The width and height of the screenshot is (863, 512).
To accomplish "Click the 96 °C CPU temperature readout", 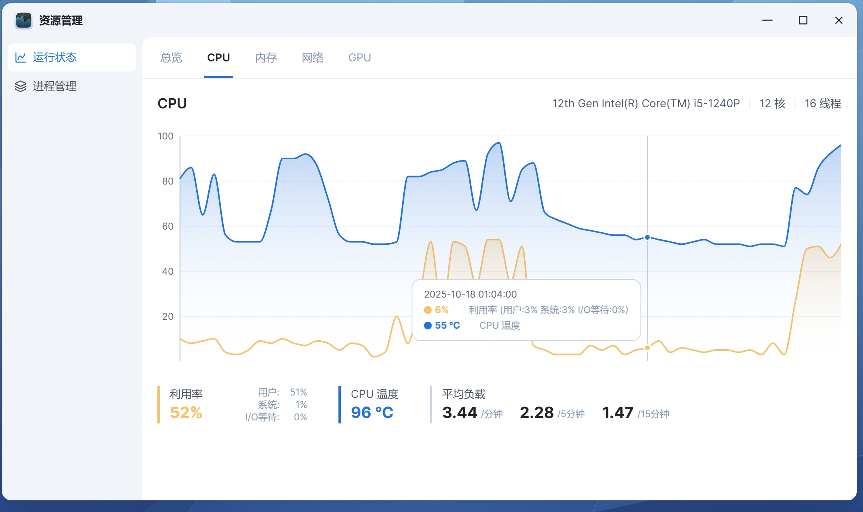I will coord(372,413).
